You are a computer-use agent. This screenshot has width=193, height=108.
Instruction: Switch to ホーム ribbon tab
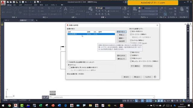9,5
